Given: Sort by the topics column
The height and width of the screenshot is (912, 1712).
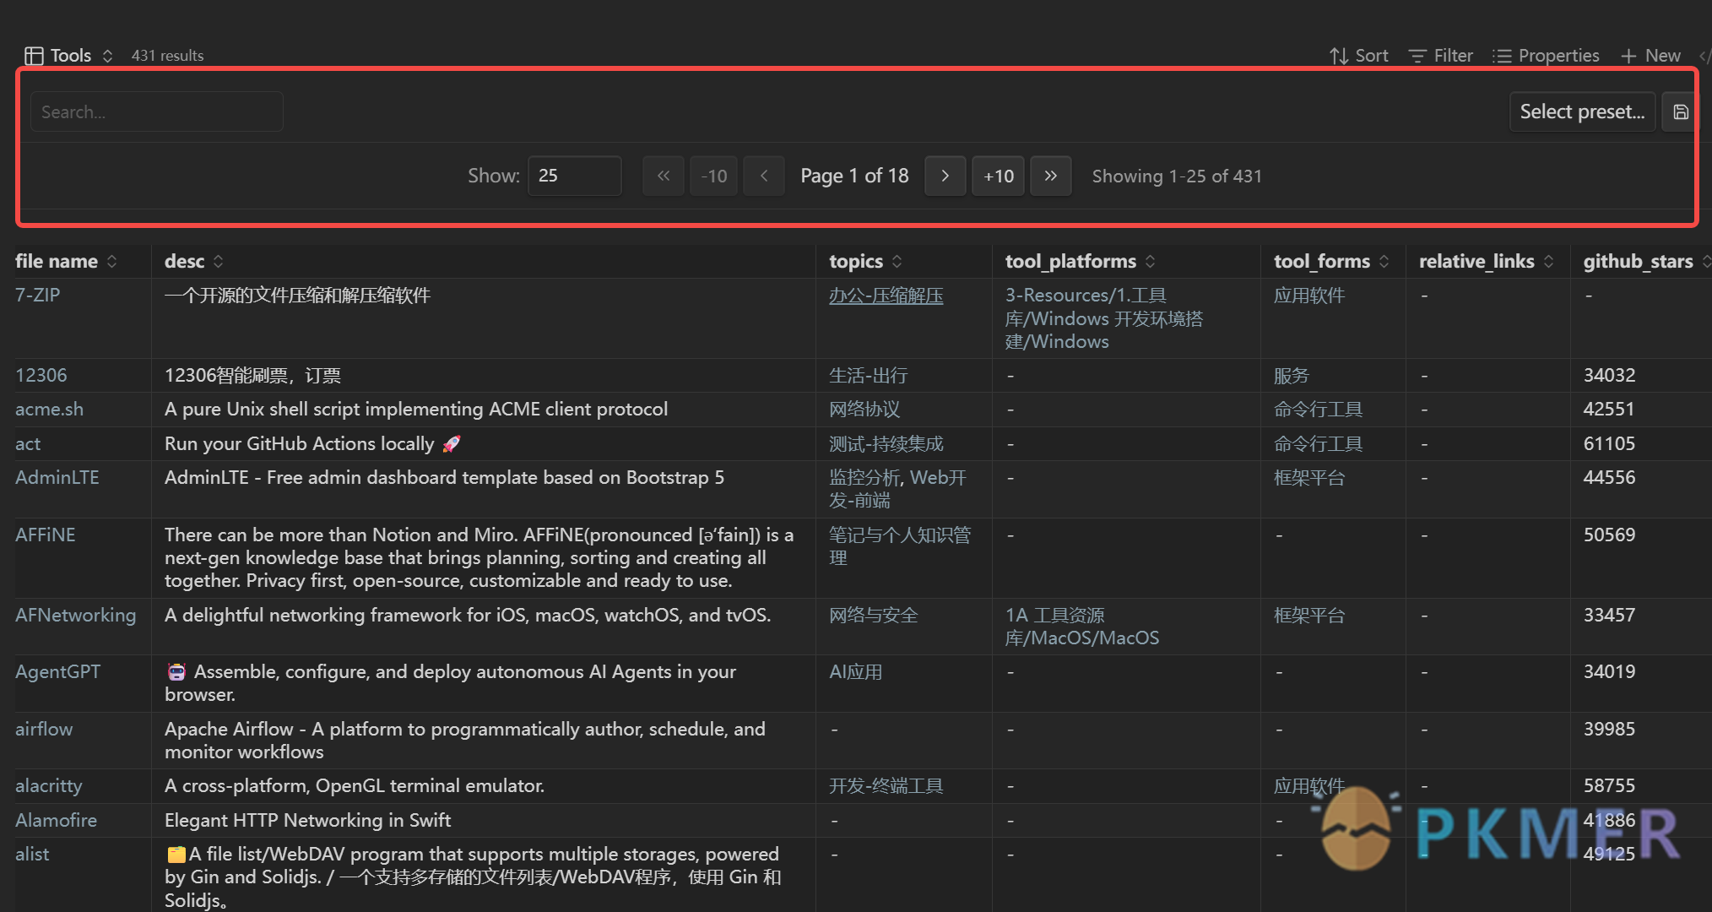Looking at the screenshot, I should pyautogui.click(x=866, y=262).
